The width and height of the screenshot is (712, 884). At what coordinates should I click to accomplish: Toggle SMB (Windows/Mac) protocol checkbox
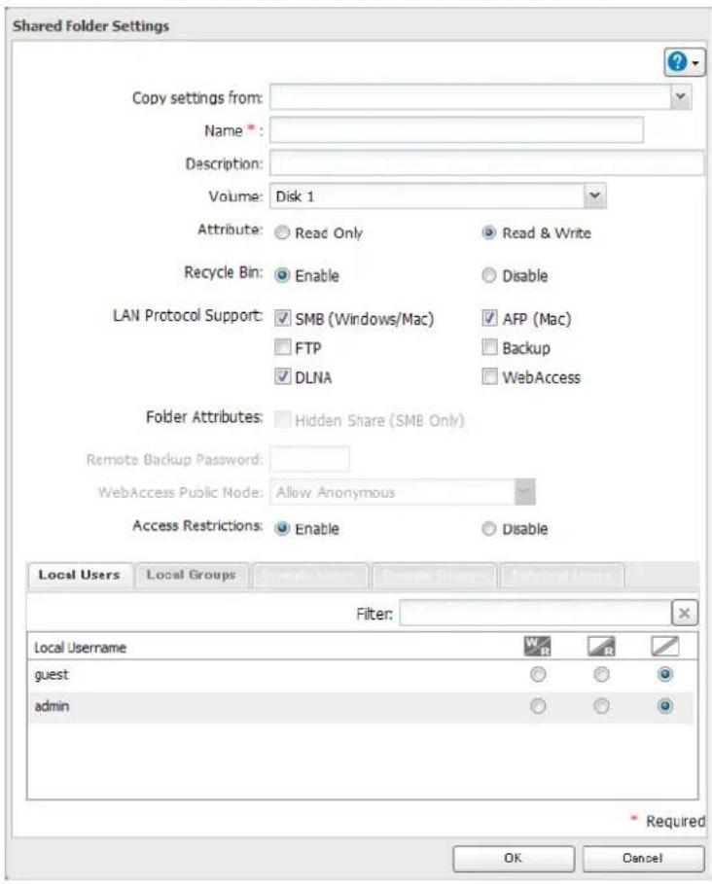click(282, 319)
